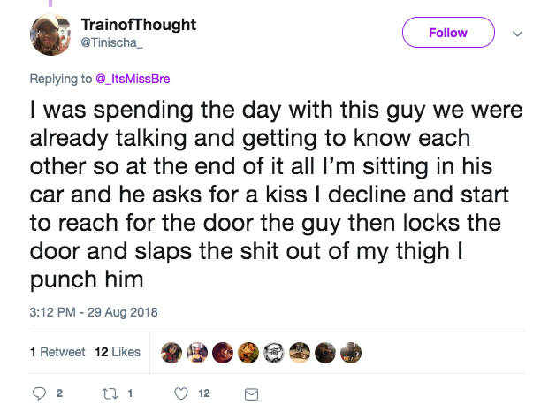Click the reply speech bubble icon
The height and width of the screenshot is (420, 556).
[x=39, y=393]
